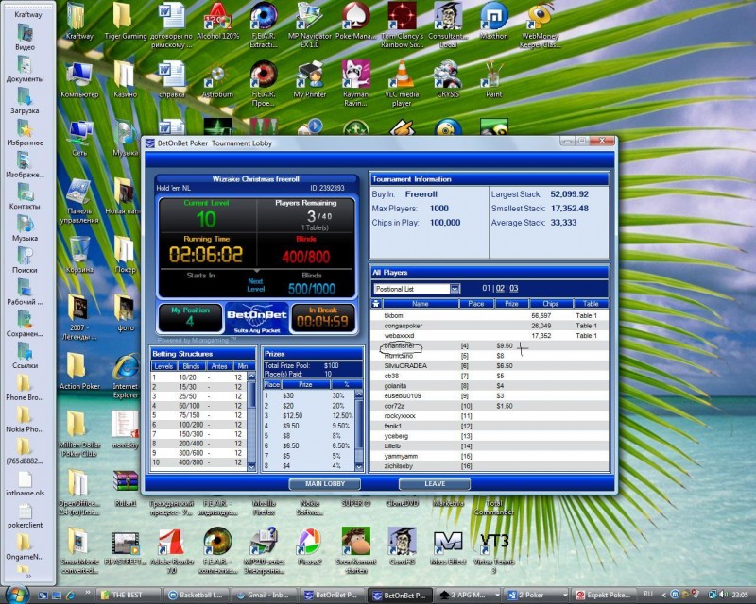The width and height of the screenshot is (756, 604).
Task: Click the MAIN LOBBY button
Action: (324, 483)
